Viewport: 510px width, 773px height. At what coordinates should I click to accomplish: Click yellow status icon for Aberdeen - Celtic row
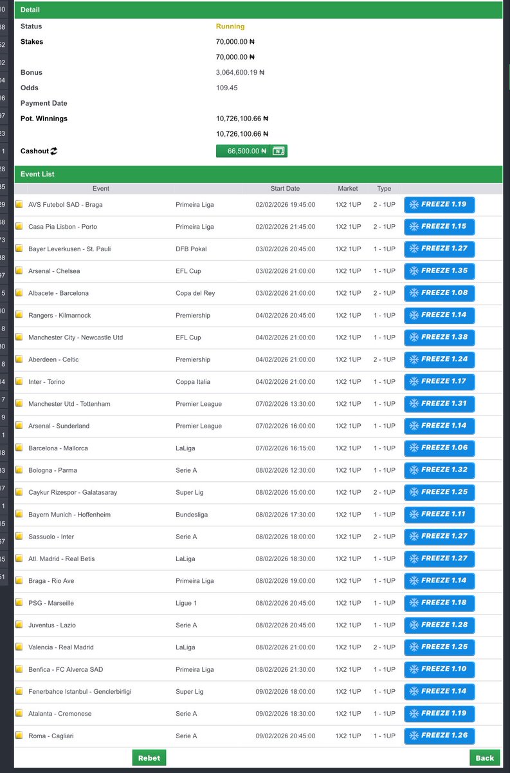19,359
